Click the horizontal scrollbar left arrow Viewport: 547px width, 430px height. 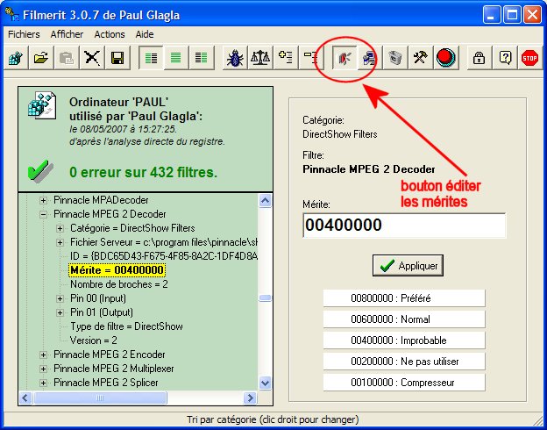[x=25, y=398]
